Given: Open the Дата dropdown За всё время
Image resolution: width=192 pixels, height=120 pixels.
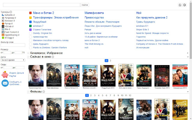Looking at the screenshot, I should click(13, 60).
